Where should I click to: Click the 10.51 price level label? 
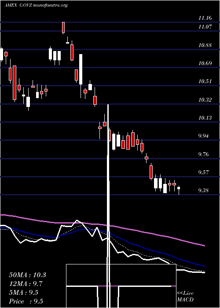205,81
